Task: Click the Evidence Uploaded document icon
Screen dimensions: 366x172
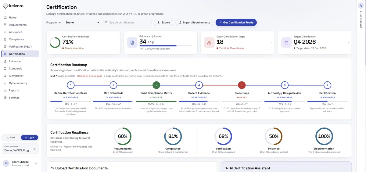Action: pos(132,43)
